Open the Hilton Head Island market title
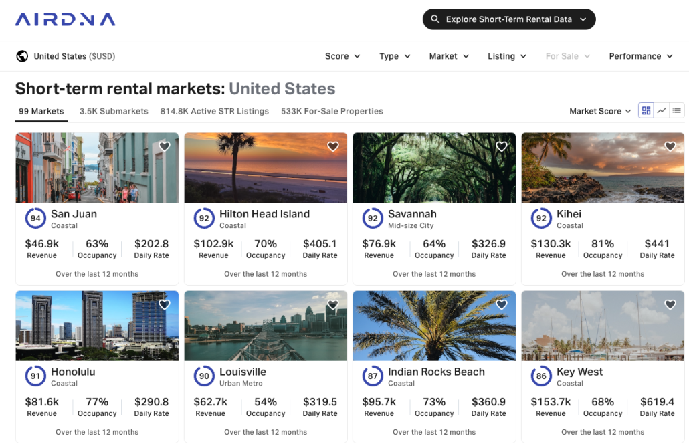 (x=264, y=214)
